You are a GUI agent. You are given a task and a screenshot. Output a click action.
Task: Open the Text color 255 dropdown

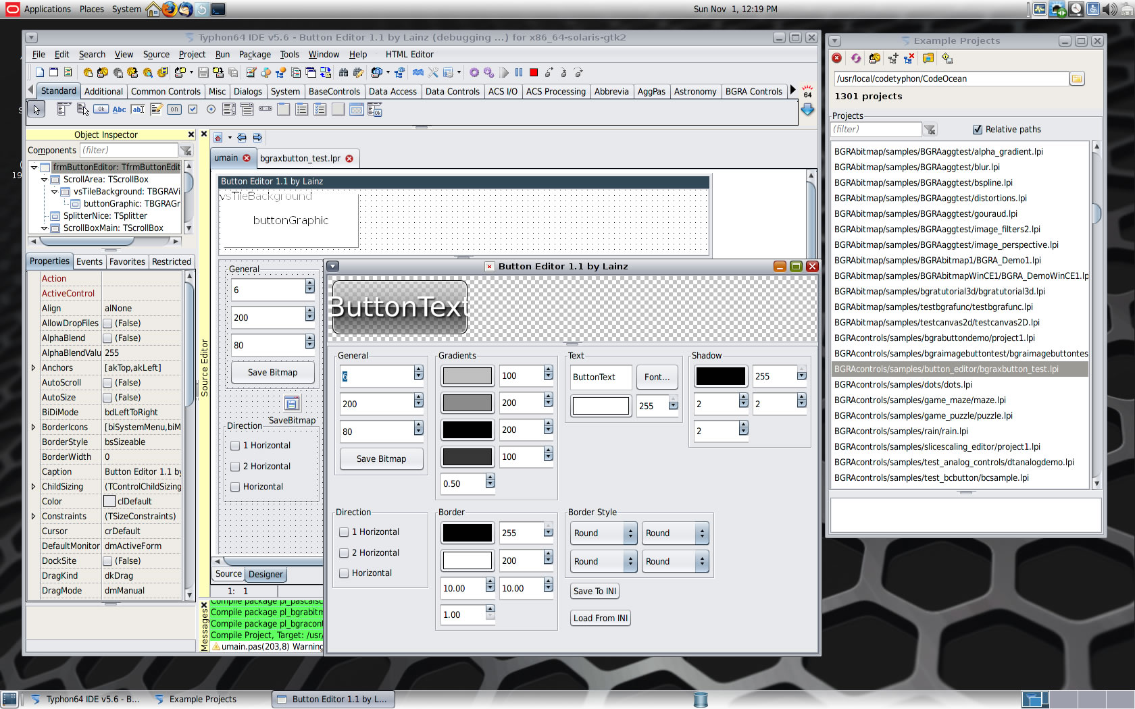[x=674, y=405]
